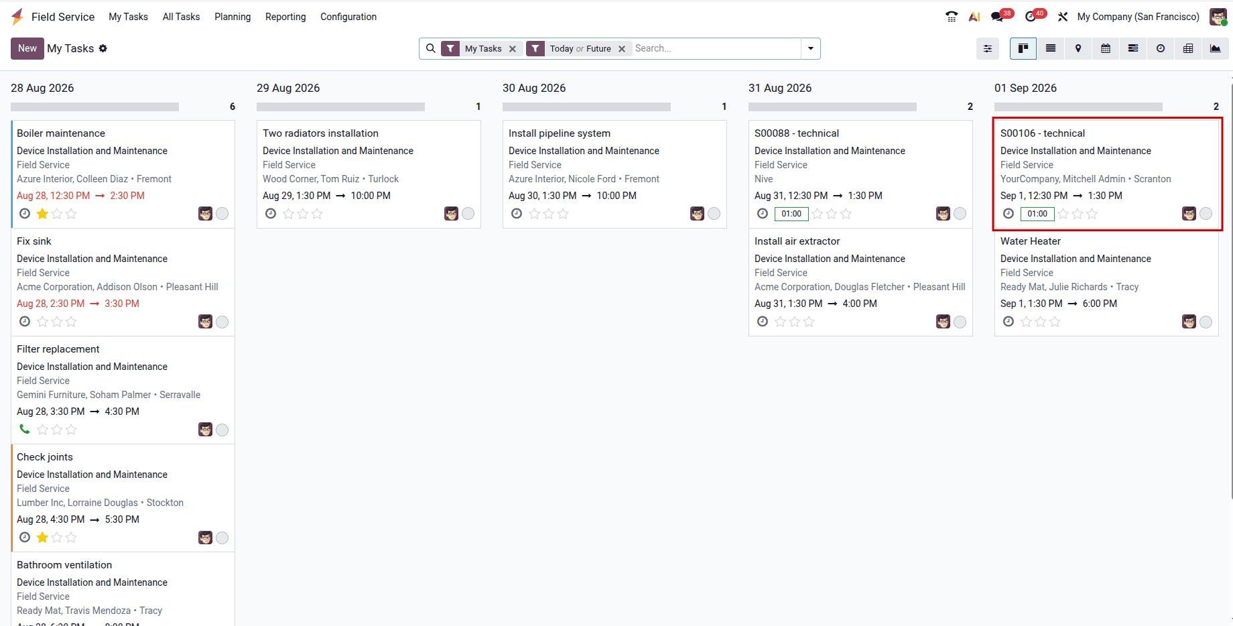The image size is (1233, 626).
Task: Open the user avatar menu
Action: pos(1218,17)
